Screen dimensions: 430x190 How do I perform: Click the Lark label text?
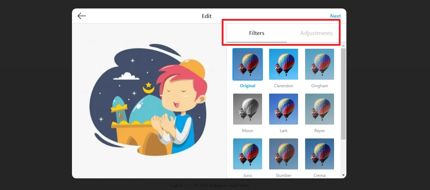(284, 131)
